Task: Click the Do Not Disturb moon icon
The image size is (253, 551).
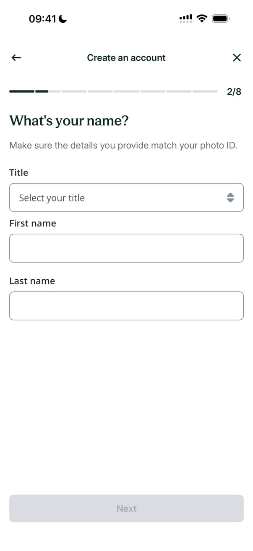Action: (x=63, y=19)
